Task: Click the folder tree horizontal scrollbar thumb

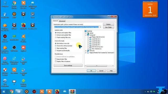Action: (x=97, y=66)
